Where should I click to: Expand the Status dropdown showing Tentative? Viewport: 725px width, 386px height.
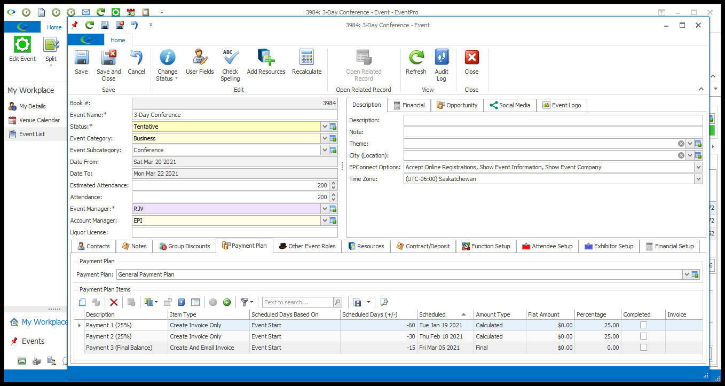tap(324, 127)
